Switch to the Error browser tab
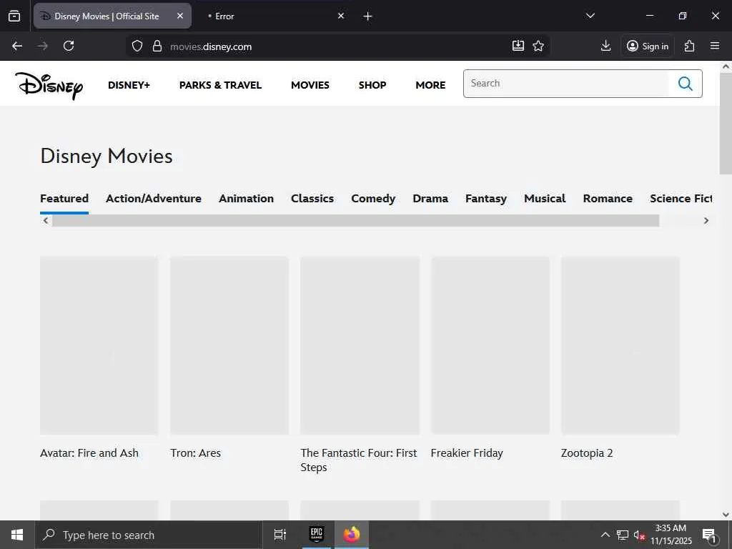 (275, 16)
